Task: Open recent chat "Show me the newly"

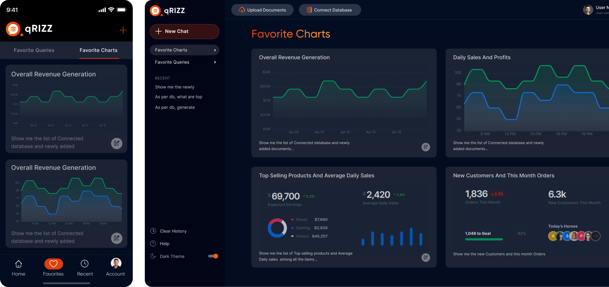Action: pyautogui.click(x=175, y=87)
